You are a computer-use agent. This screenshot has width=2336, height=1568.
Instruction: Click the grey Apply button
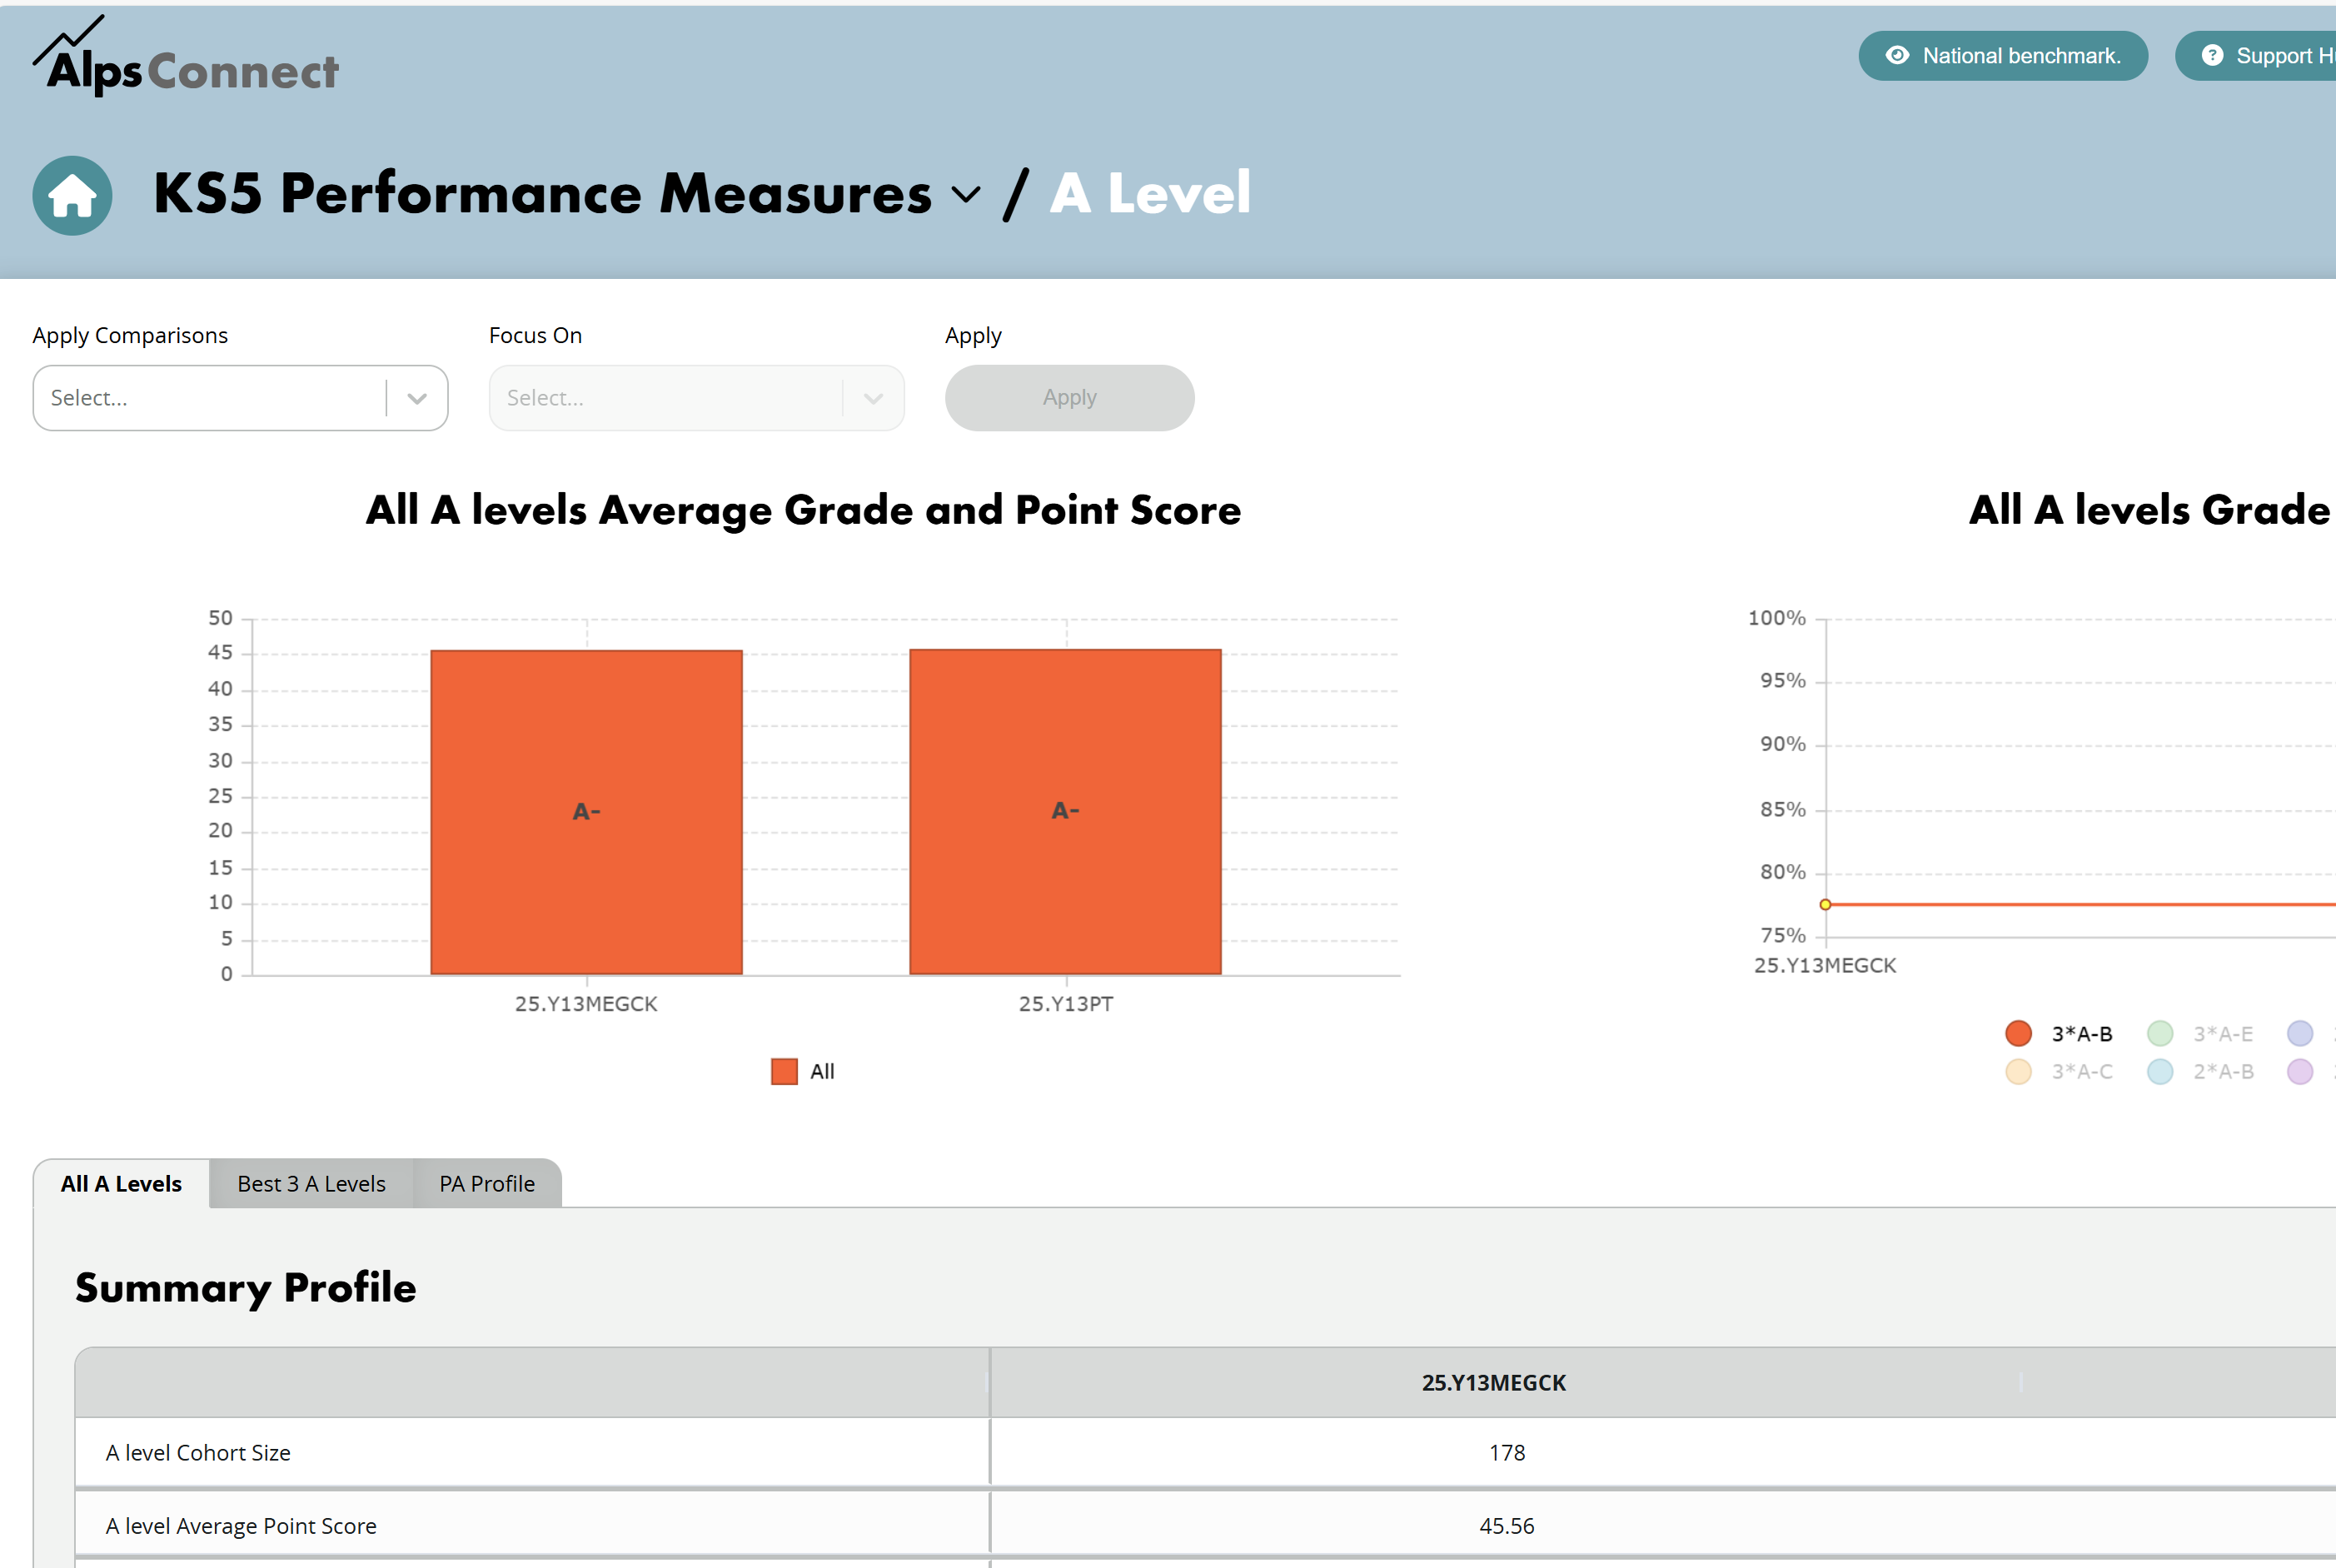click(x=1069, y=398)
